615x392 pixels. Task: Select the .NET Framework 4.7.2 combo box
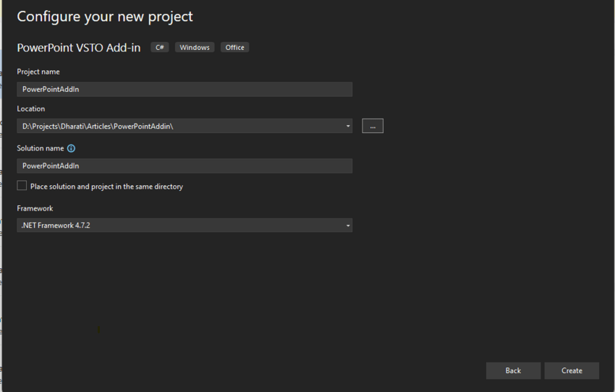point(184,226)
